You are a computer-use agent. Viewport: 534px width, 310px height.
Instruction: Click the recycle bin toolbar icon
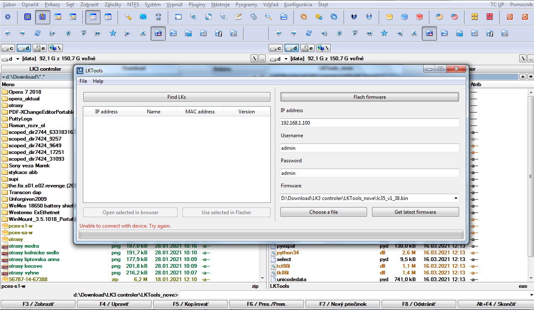tap(158, 17)
